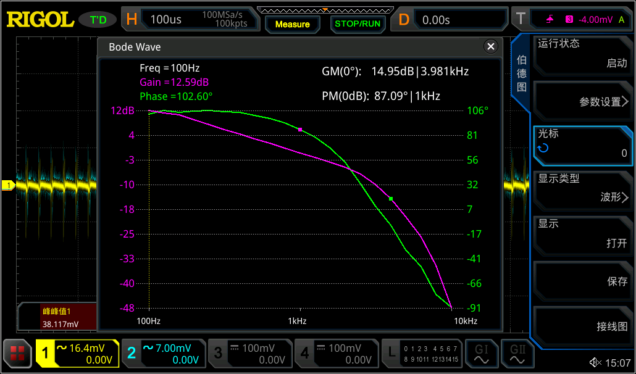Click the 峰峰值1 measurement result box
This screenshot has height=374, width=636.
pos(57,317)
